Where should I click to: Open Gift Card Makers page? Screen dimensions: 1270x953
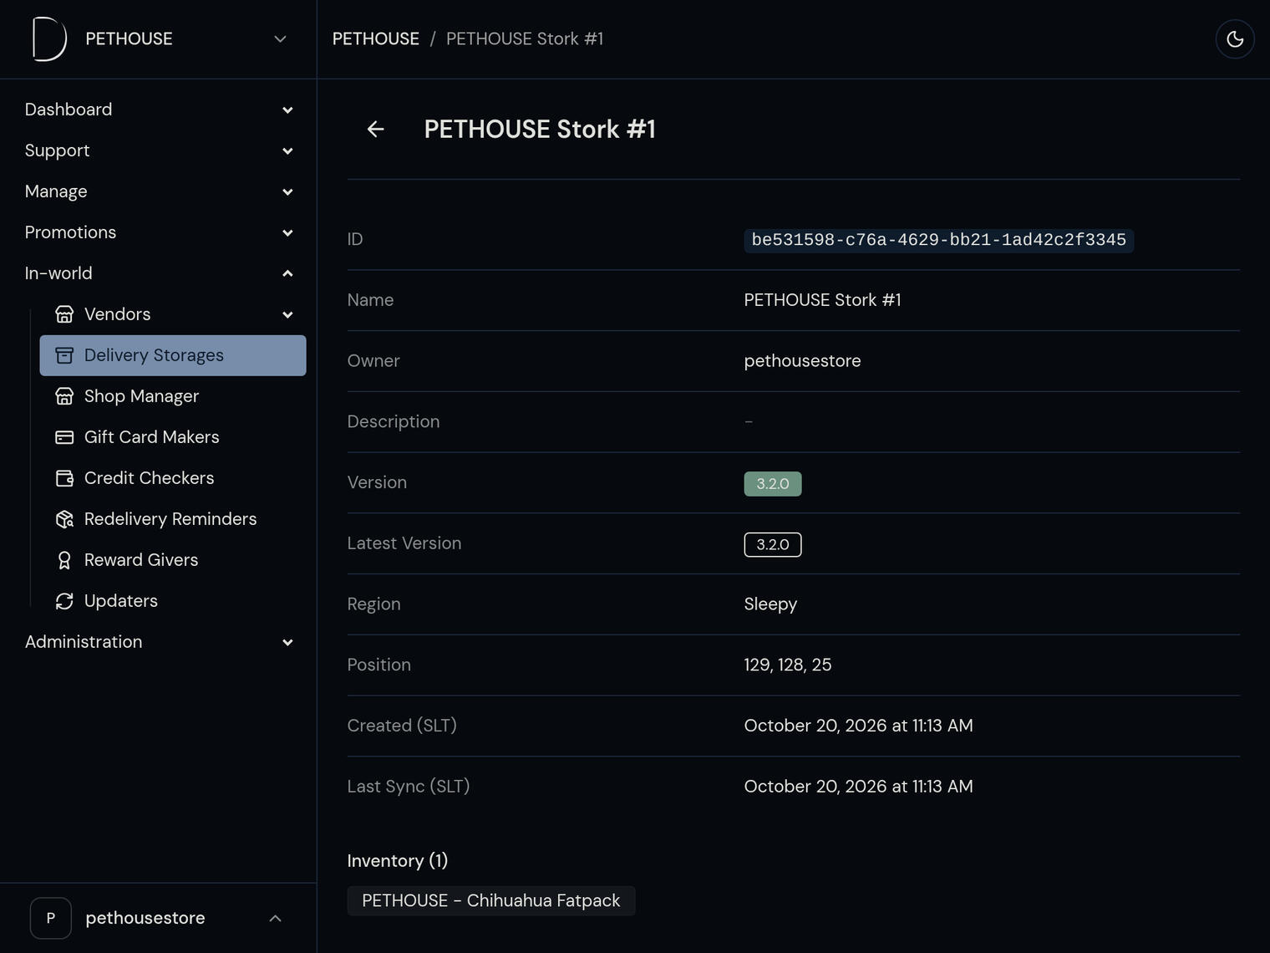pos(173,437)
